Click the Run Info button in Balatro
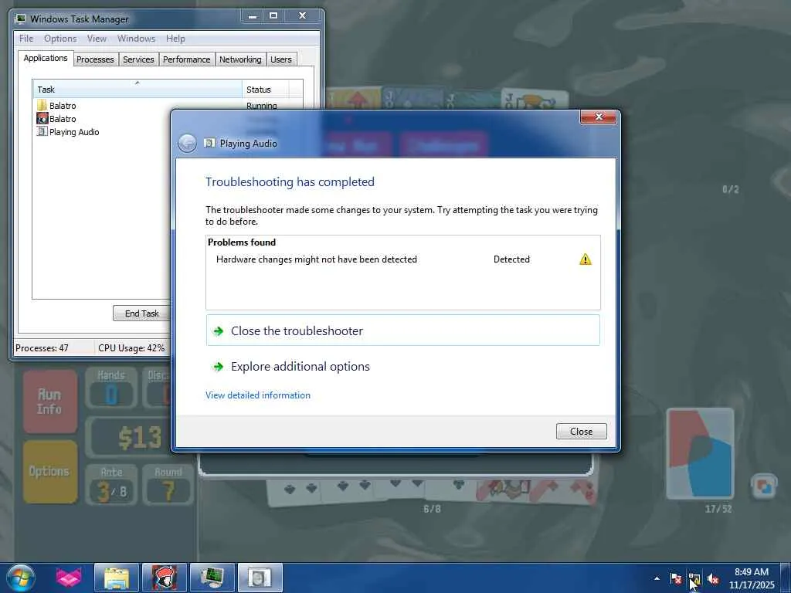791x593 pixels. pyautogui.click(x=49, y=402)
